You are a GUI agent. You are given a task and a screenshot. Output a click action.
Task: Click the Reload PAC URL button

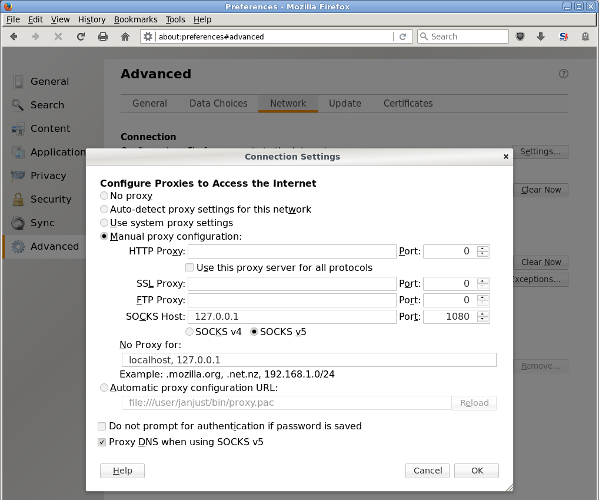tap(474, 403)
